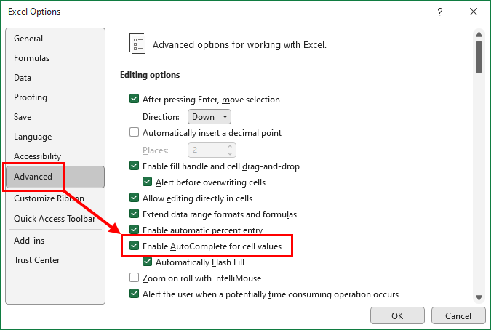Screen dimensions: 491x330
Task: Enable Automatically insert a decimal point
Action: [134, 132]
